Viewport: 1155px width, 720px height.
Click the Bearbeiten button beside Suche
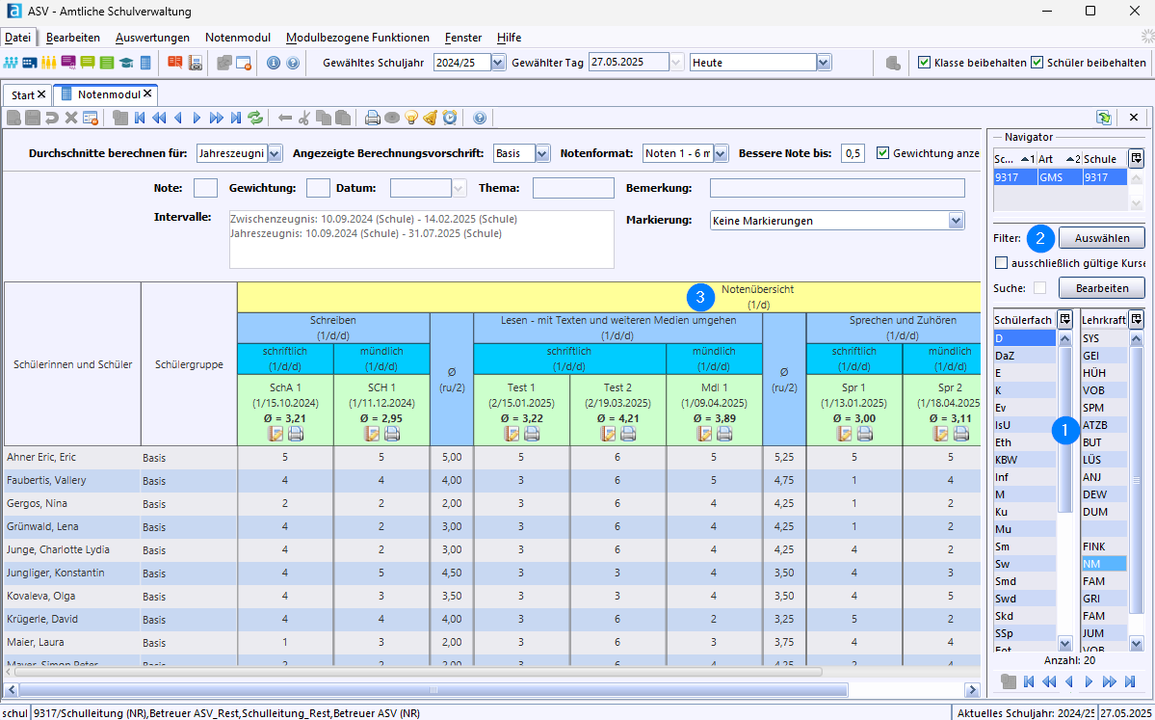point(1102,287)
